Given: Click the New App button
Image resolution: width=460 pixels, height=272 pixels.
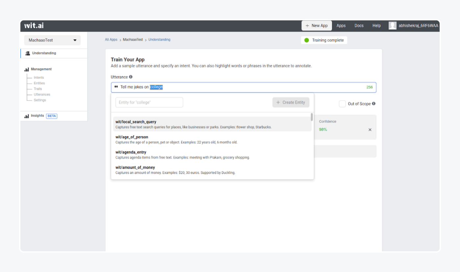Looking at the screenshot, I should [316, 26].
